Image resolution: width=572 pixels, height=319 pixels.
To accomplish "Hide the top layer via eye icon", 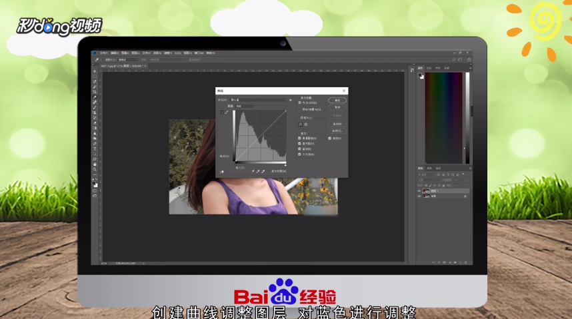I will (x=419, y=191).
